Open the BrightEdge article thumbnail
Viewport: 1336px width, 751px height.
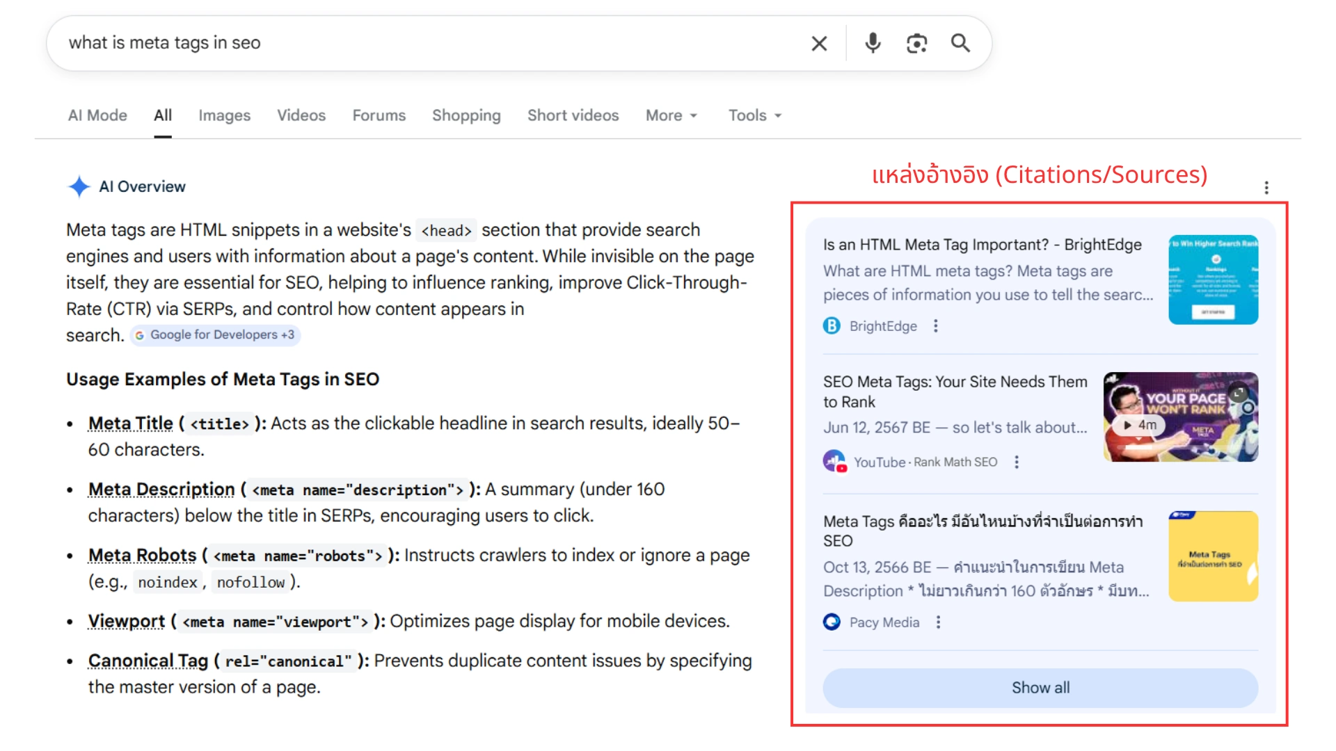pyautogui.click(x=1213, y=280)
